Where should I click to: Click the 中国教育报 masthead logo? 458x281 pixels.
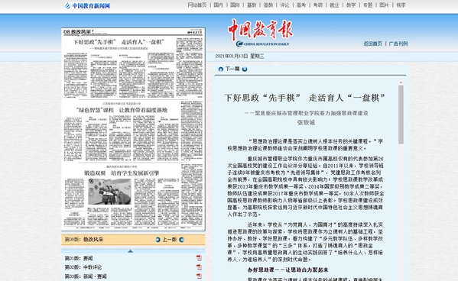click(x=260, y=33)
